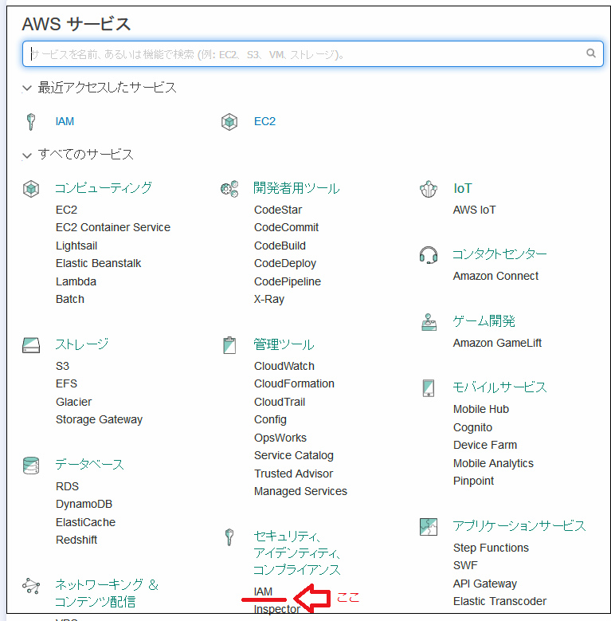Click the IoT category icon

tap(429, 189)
